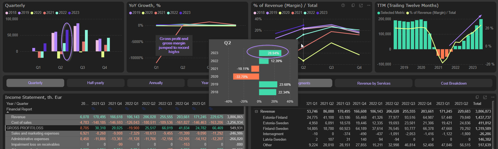The height and width of the screenshot is (149, 498).
Task: Open the Revenue by Services tab
Action: point(374,83)
